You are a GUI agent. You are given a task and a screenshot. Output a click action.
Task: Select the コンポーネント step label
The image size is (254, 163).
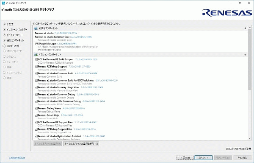coord(13,46)
